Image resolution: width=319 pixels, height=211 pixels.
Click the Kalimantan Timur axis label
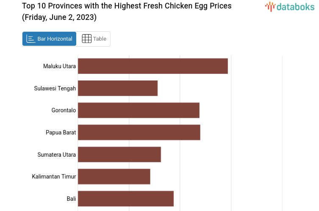[54, 176]
